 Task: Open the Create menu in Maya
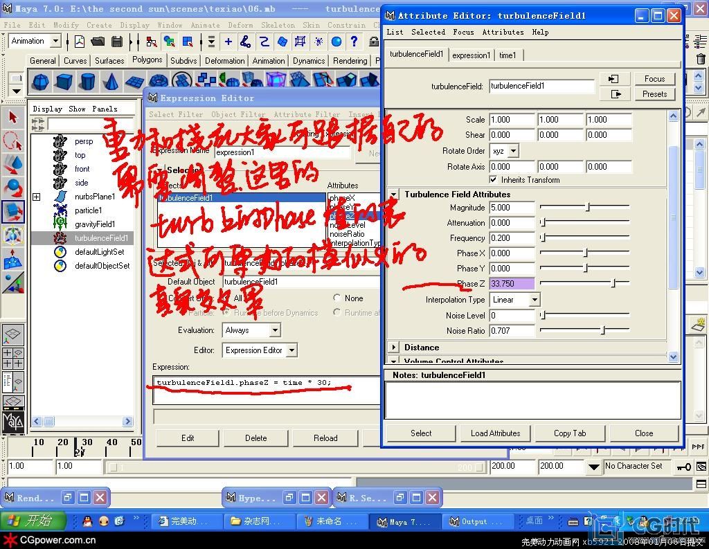[99, 26]
